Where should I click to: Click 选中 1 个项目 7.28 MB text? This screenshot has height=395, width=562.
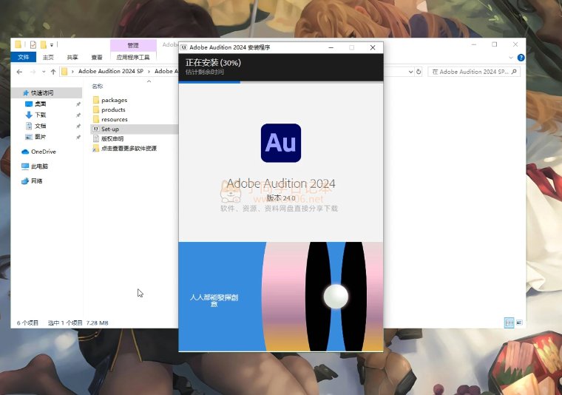pyautogui.click(x=78, y=323)
